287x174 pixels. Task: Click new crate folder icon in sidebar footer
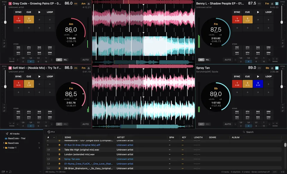tap(3, 172)
